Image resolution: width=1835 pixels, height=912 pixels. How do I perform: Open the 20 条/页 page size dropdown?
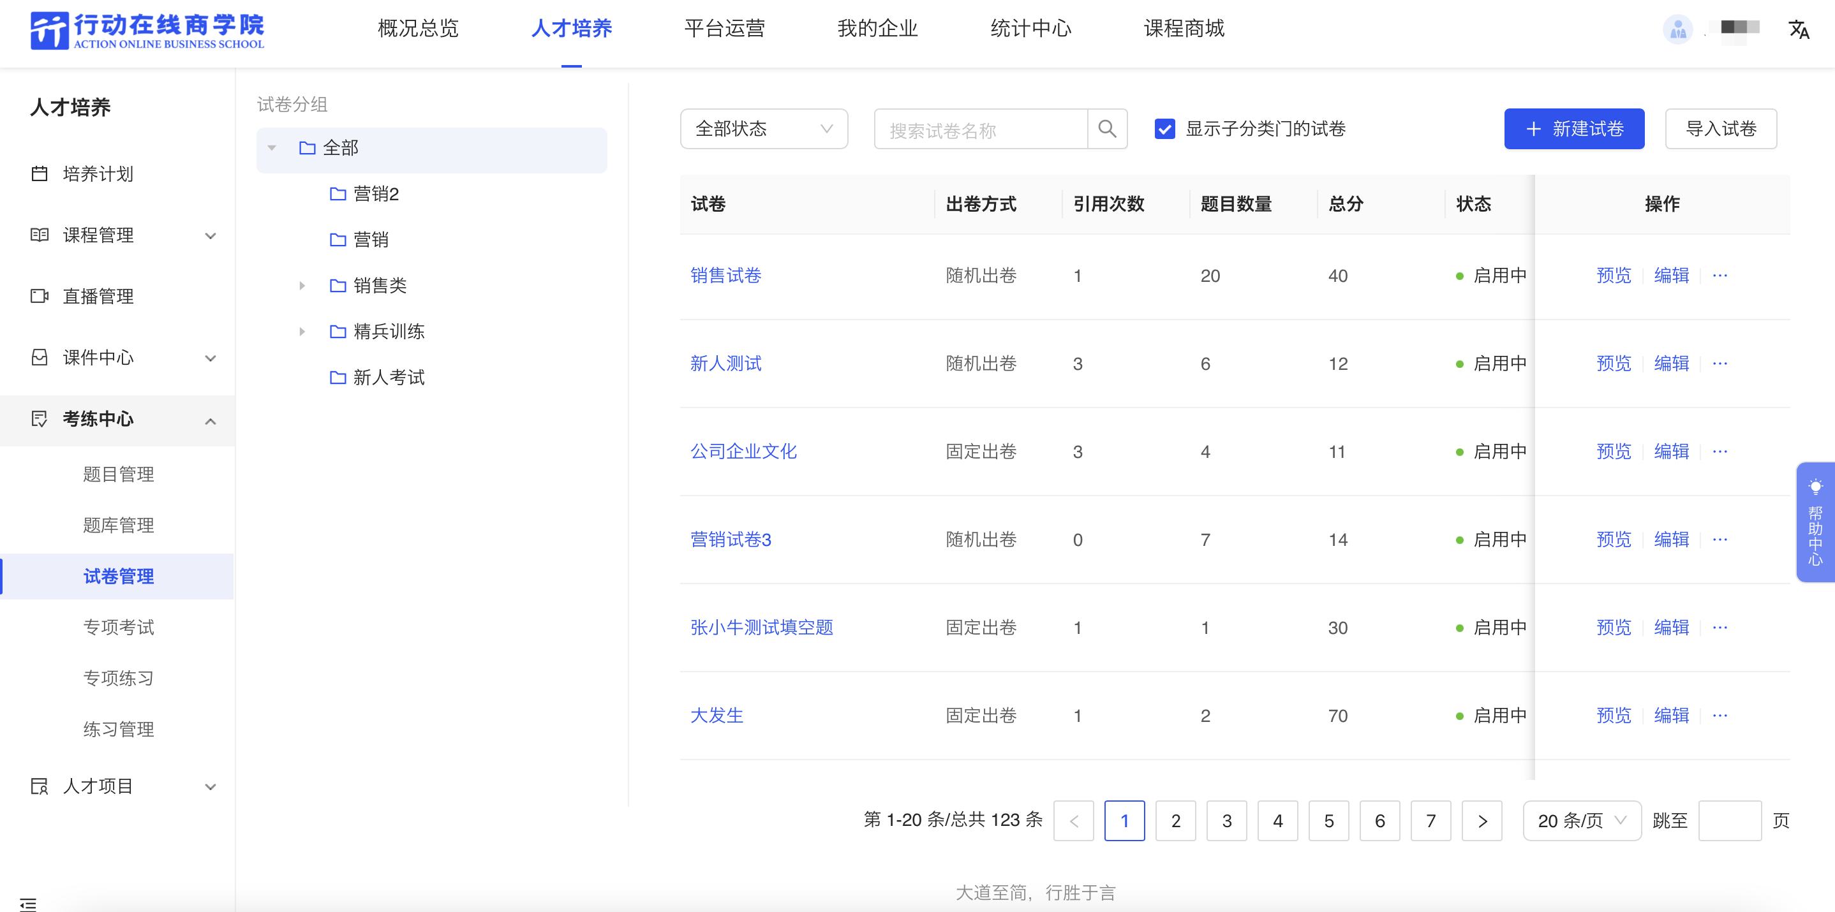point(1582,821)
